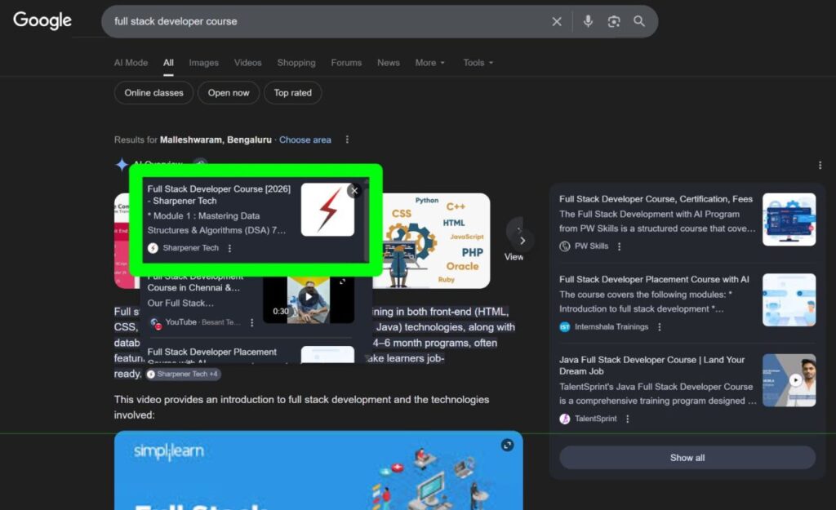836x510 pixels.
Task: Click the Internshala Trainings source name
Action: pos(611,326)
